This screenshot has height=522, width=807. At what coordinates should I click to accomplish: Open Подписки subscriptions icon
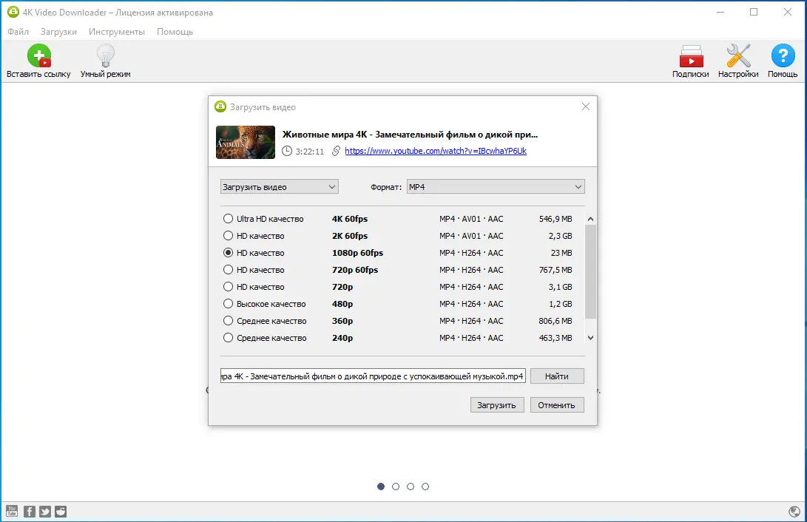[691, 56]
